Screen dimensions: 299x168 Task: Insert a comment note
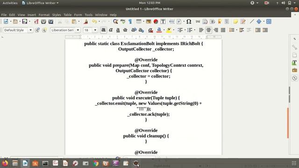pyautogui.click(x=235, y=21)
